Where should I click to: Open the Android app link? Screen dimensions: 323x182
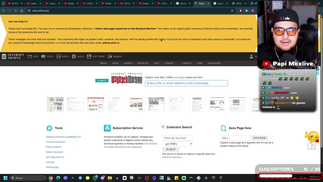[x=52, y=167]
